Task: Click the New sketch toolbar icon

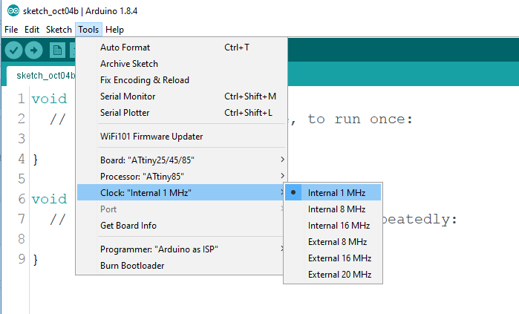Action: (57, 50)
